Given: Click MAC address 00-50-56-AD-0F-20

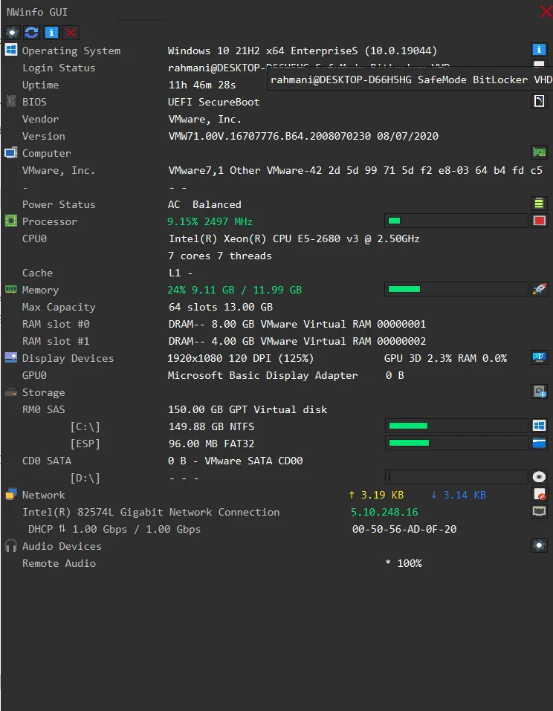Looking at the screenshot, I should [404, 529].
